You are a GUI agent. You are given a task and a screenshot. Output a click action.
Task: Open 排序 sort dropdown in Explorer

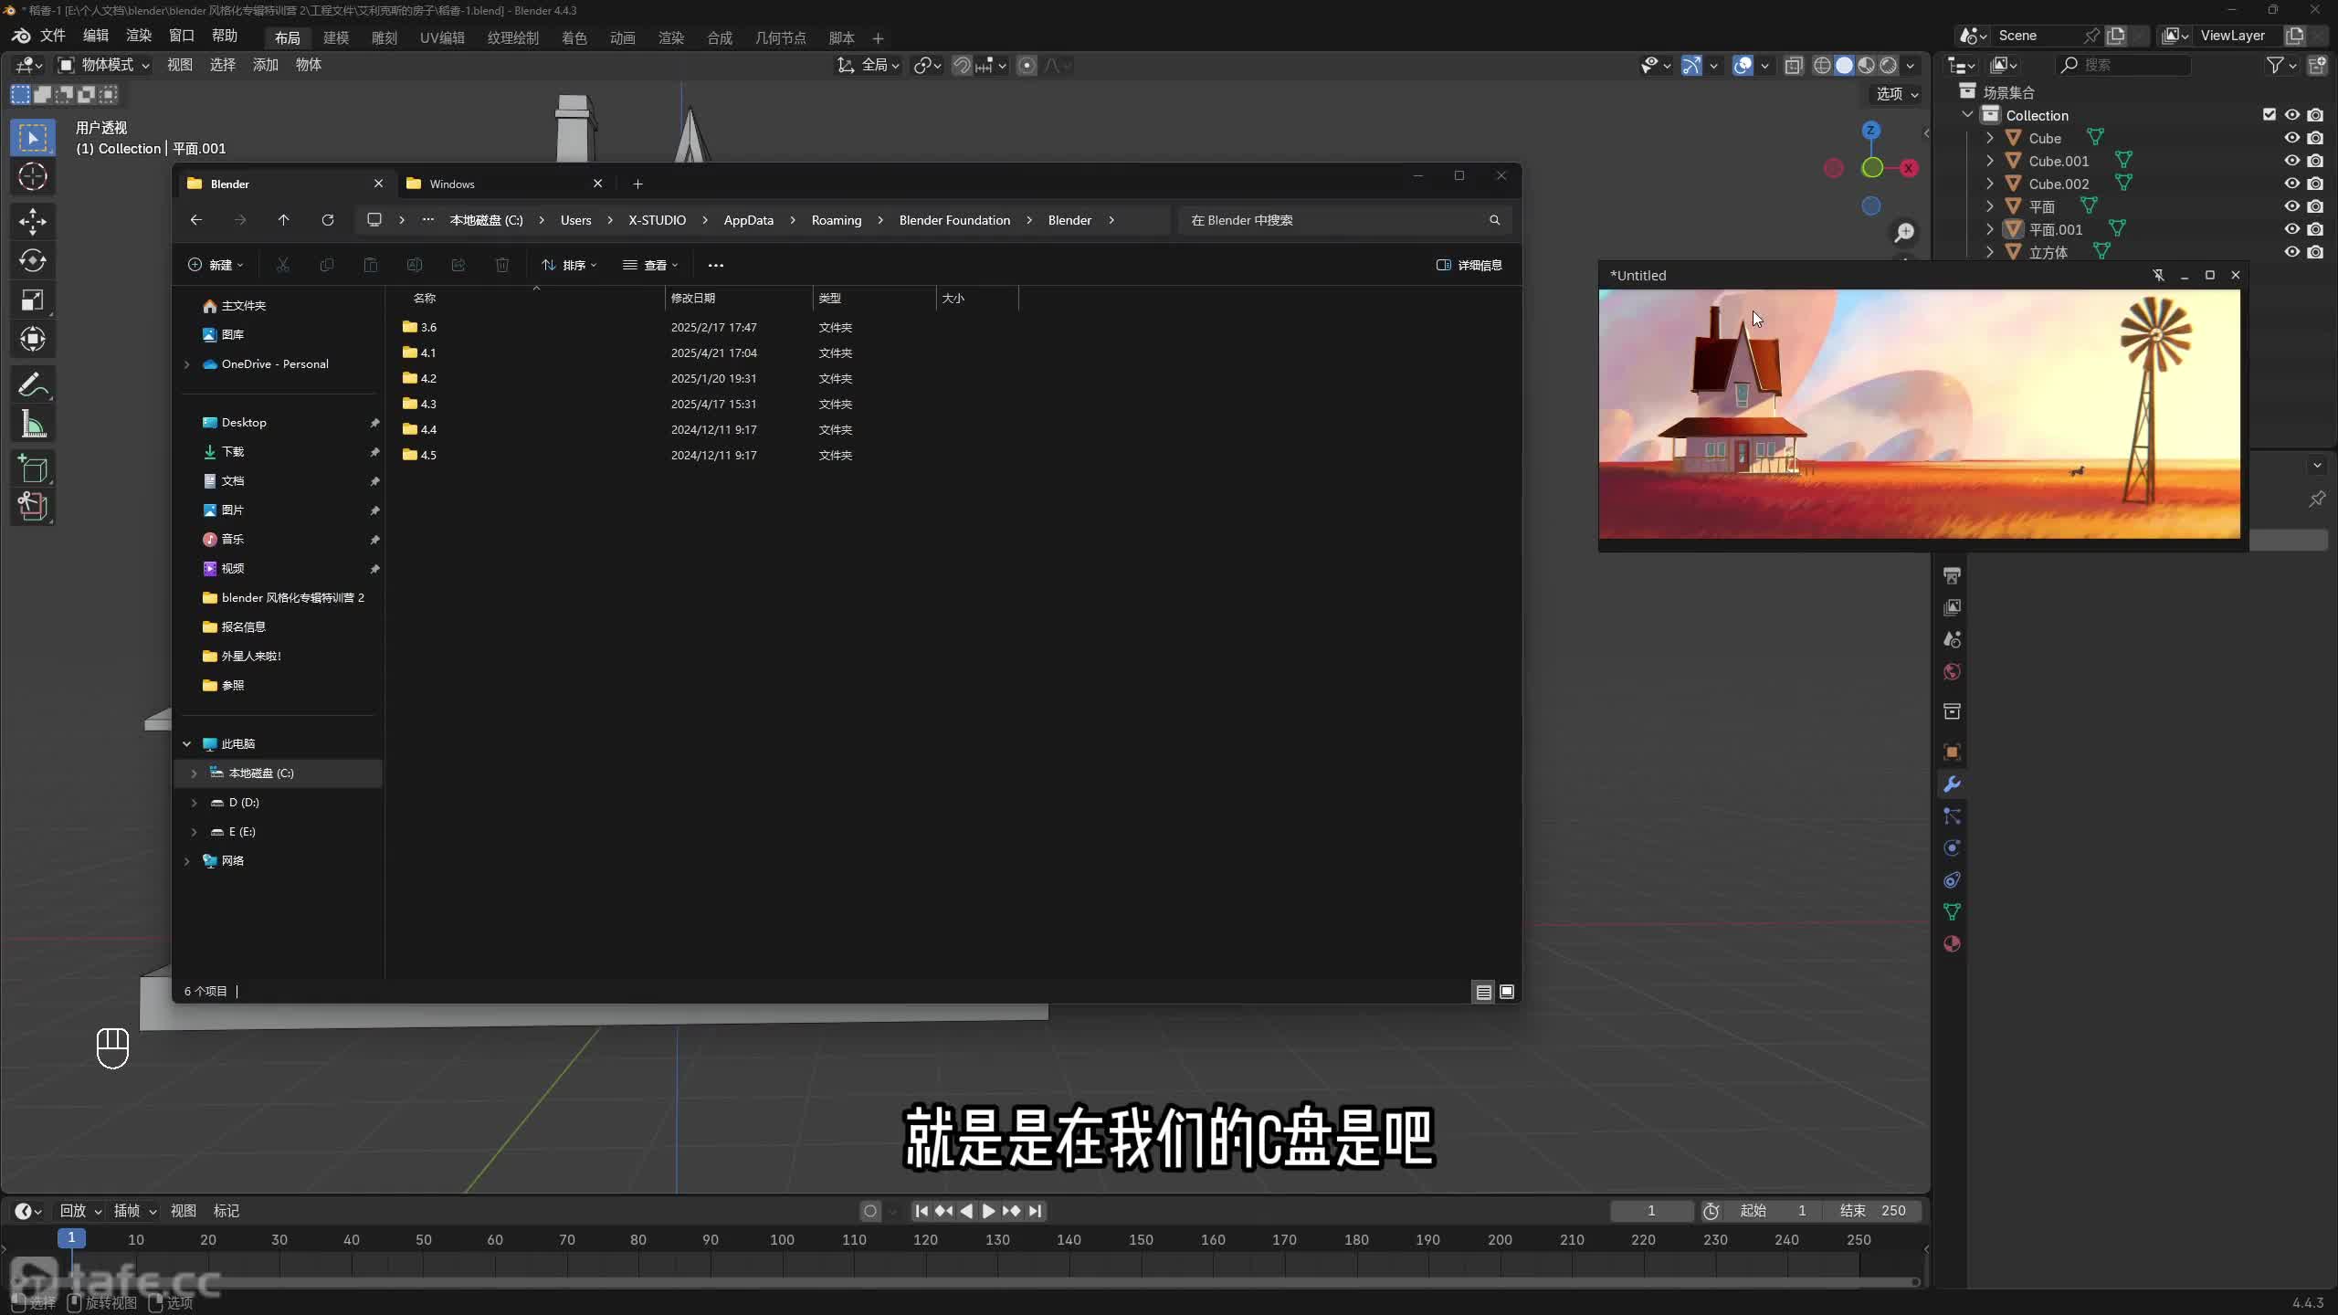point(569,265)
